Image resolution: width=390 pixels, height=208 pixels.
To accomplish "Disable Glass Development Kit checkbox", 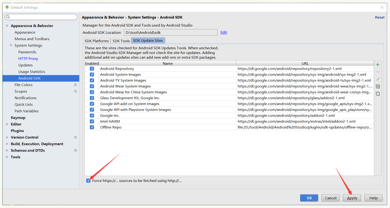I will (92, 98).
